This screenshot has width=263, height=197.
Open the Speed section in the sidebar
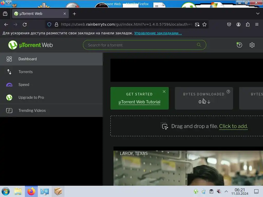click(51, 85)
